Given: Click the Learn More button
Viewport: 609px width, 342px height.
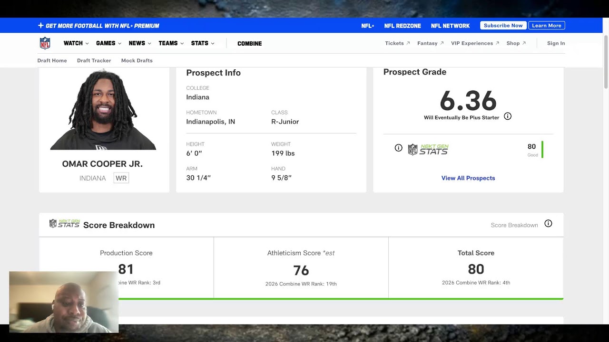Looking at the screenshot, I should [x=547, y=26].
